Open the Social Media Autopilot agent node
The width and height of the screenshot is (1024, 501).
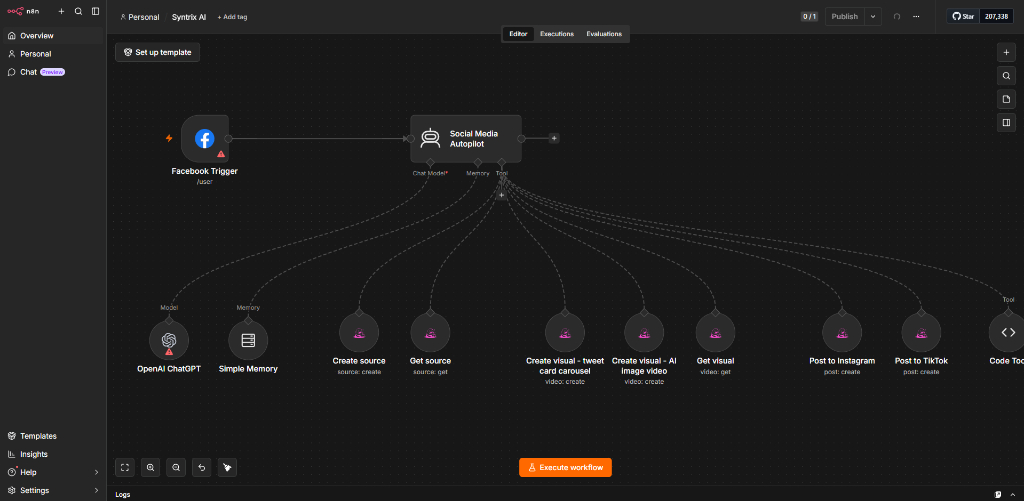[466, 139]
